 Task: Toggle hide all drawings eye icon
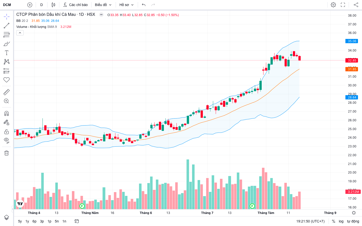(7, 140)
